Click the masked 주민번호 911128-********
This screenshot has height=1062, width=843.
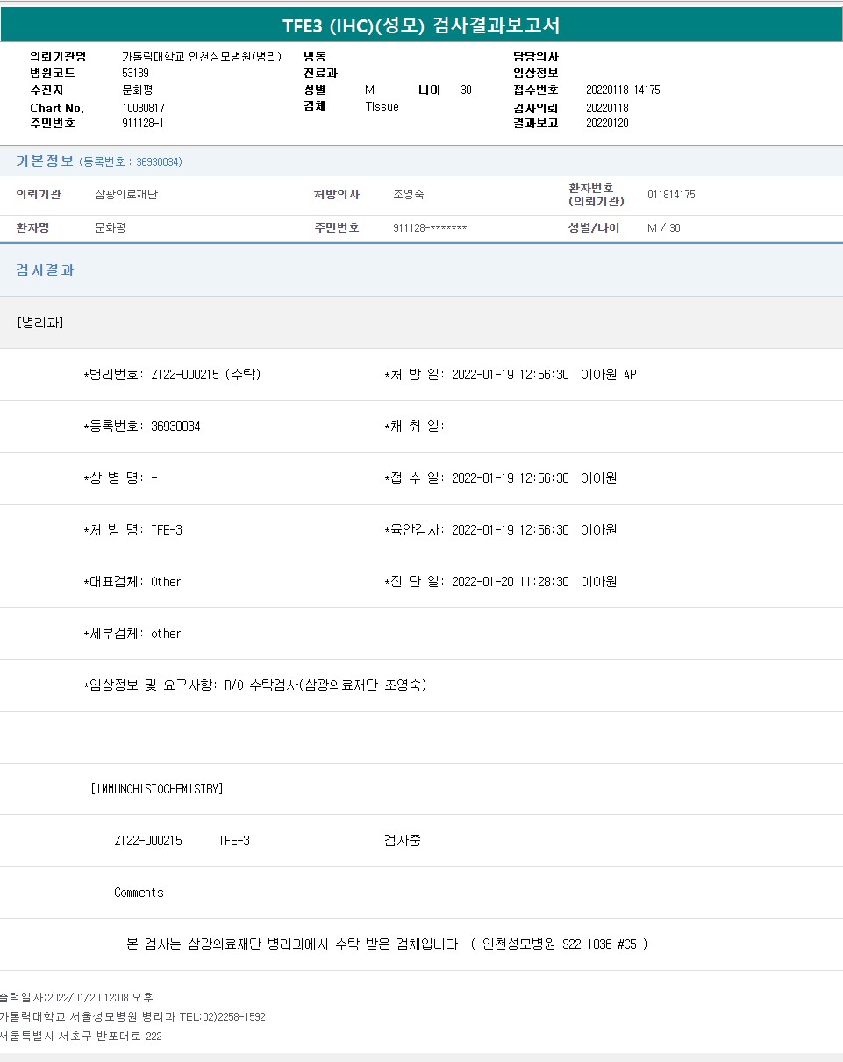(x=429, y=228)
